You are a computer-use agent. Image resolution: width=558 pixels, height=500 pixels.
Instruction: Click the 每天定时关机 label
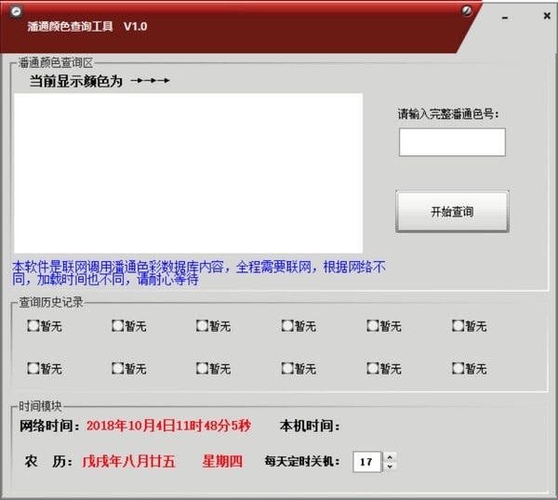(302, 462)
